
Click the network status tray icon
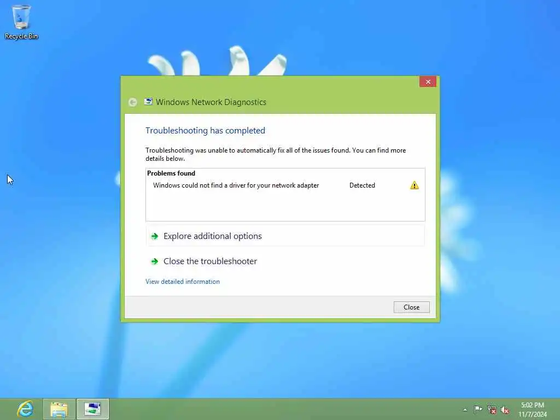tap(492, 410)
